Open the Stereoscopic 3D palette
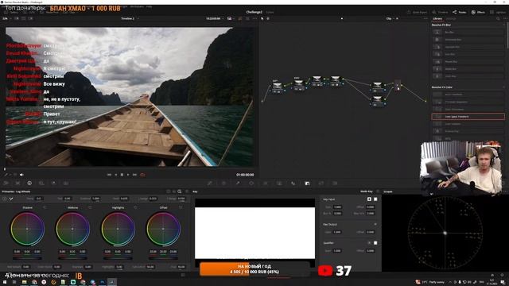509x286 pixels. (x=335, y=184)
